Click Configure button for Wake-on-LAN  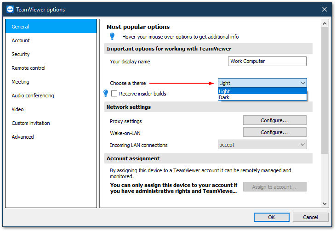(x=274, y=132)
